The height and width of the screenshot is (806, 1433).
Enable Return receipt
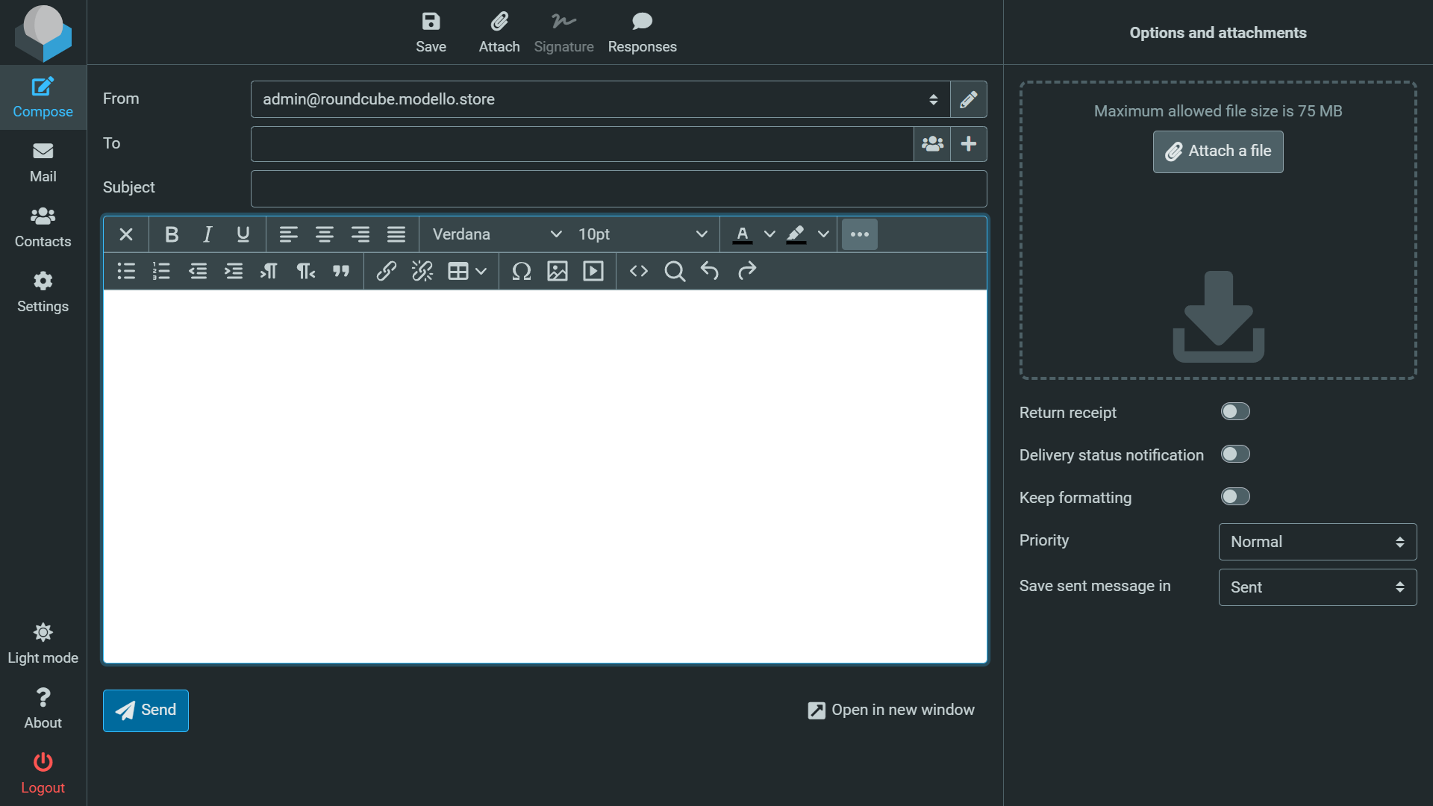pyautogui.click(x=1235, y=412)
